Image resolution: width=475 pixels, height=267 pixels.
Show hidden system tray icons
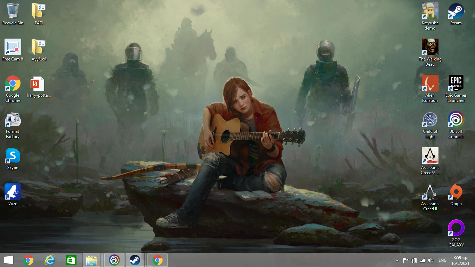397,260
